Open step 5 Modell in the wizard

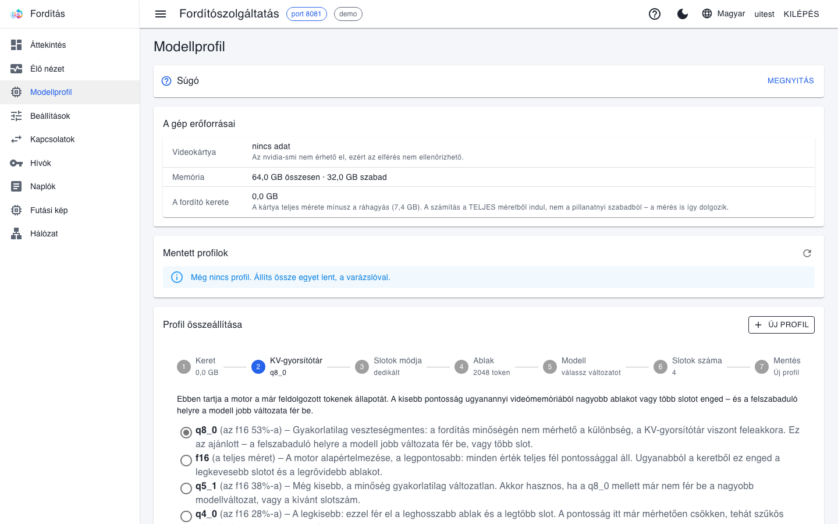point(582,366)
